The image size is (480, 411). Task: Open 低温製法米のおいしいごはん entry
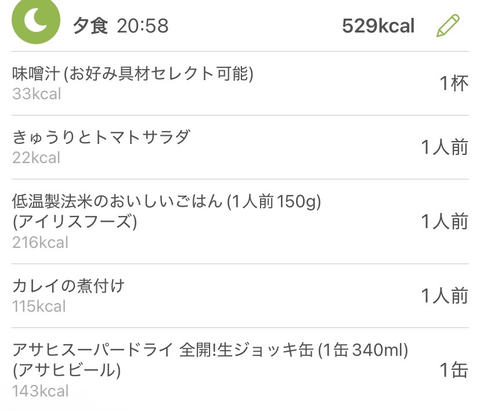167,202
